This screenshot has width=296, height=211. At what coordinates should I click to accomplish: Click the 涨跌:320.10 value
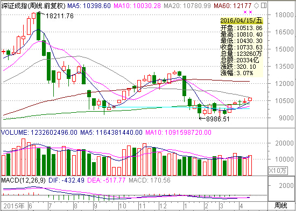pos(238,67)
